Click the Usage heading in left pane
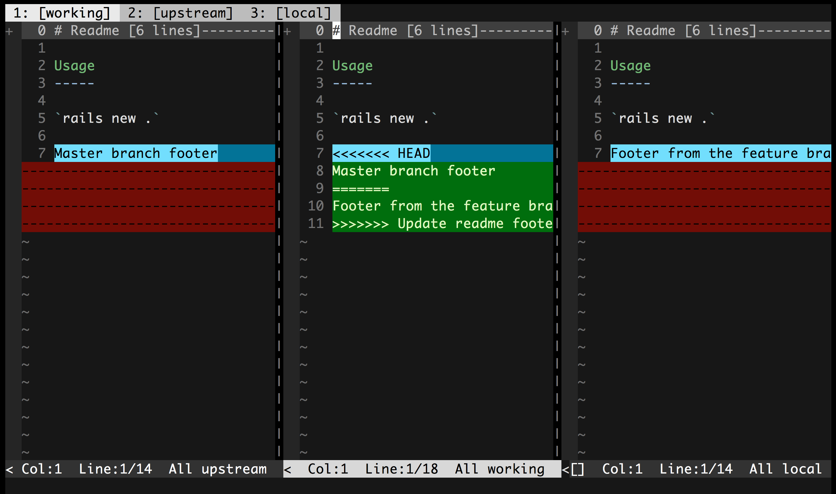The width and height of the screenshot is (836, 494). point(74,65)
